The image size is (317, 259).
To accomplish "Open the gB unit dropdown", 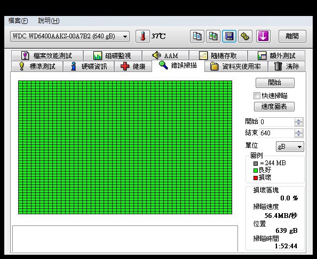I will point(290,147).
